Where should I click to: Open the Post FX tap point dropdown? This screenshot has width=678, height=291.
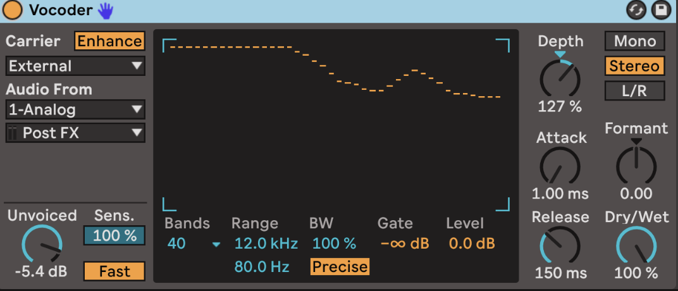tap(75, 133)
